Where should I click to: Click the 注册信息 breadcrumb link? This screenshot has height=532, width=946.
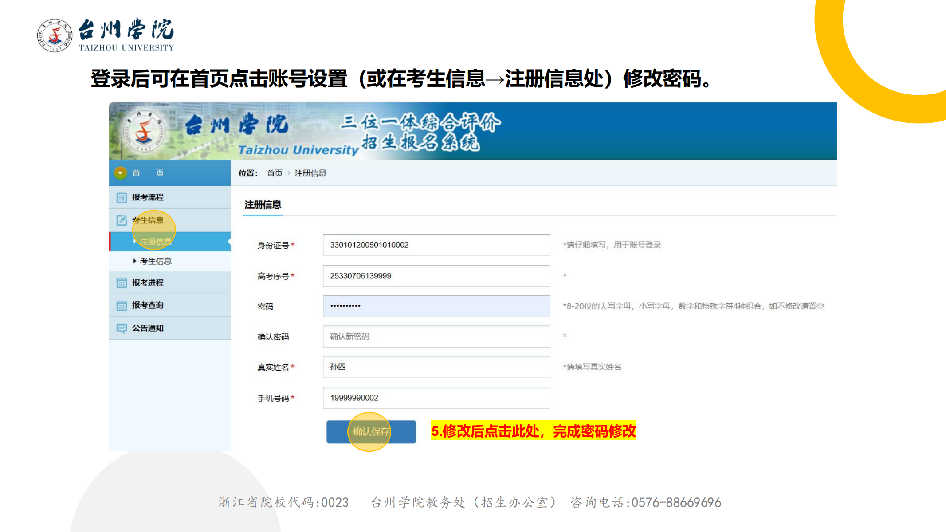[310, 173]
